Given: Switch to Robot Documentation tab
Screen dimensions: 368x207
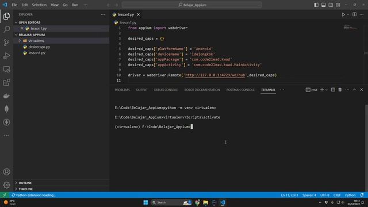Looking at the screenshot, I should (202, 90).
